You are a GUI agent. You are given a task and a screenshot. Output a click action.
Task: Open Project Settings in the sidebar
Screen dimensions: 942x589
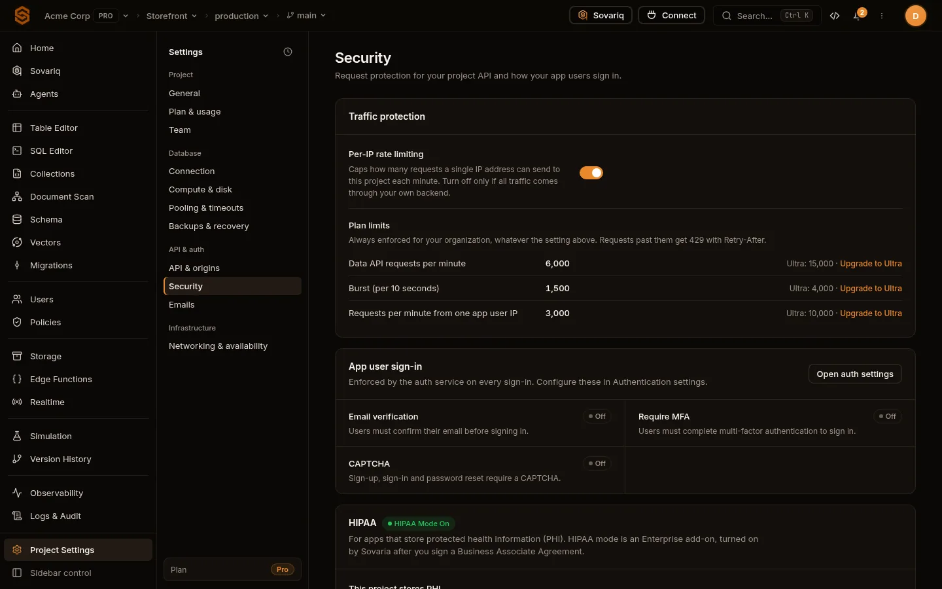tap(78, 550)
